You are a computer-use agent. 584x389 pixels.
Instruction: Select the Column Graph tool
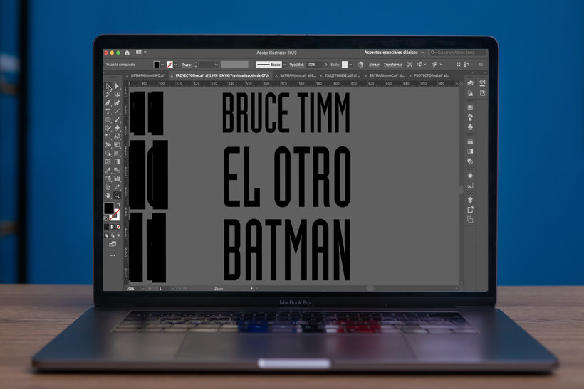tap(117, 179)
